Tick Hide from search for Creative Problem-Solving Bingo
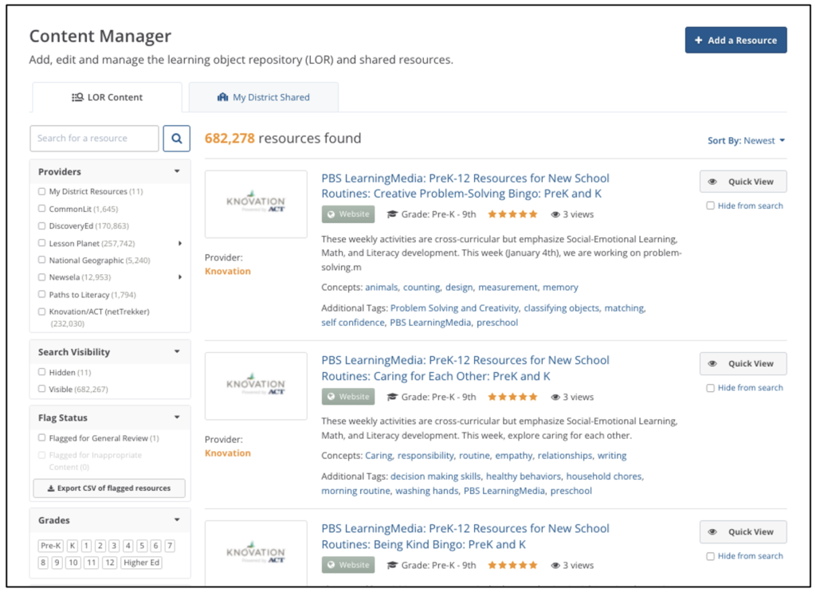 (710, 206)
